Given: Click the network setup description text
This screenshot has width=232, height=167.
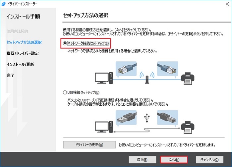Looking at the screenshot, I should tap(112, 51).
